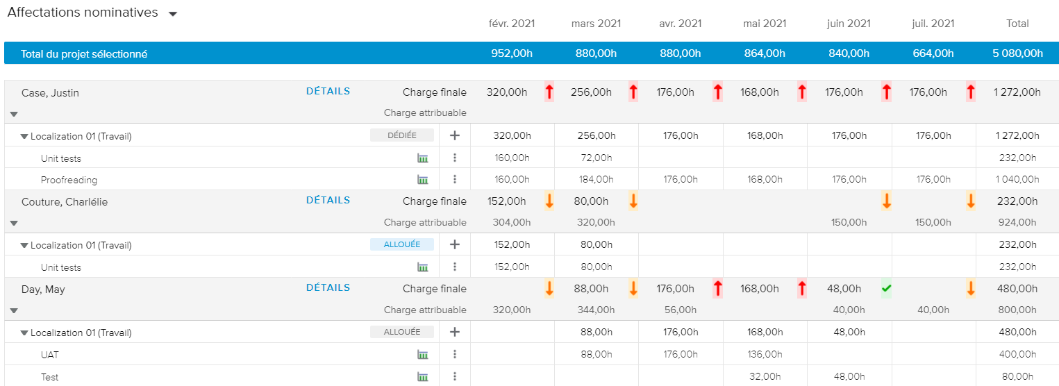
Task: Click red up arrow beside Justin's 320,00h
Action: pyautogui.click(x=549, y=92)
